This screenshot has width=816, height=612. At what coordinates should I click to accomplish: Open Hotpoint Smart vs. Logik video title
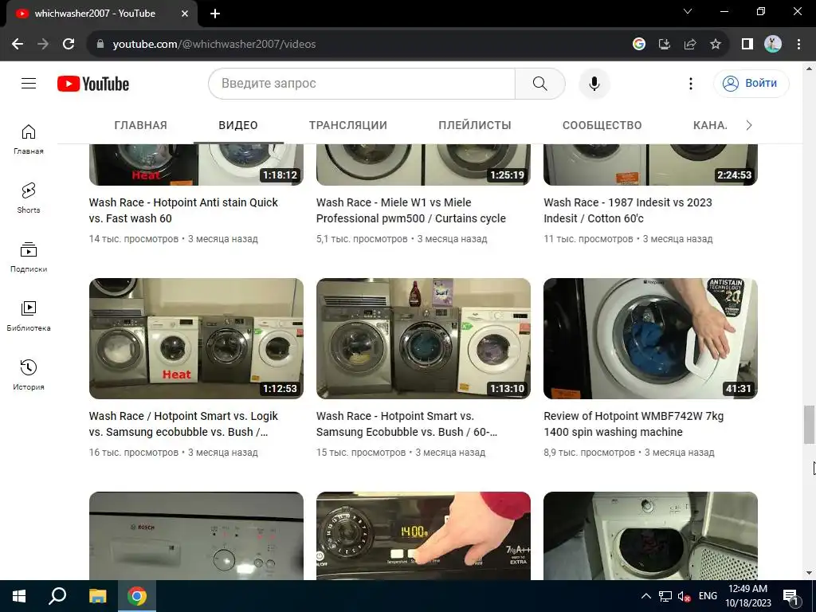pos(184,424)
